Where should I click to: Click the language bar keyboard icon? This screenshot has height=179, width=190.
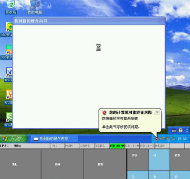pos(174,131)
